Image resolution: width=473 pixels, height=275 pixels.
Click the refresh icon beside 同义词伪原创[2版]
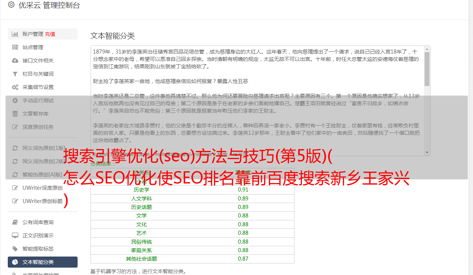tap(15, 161)
